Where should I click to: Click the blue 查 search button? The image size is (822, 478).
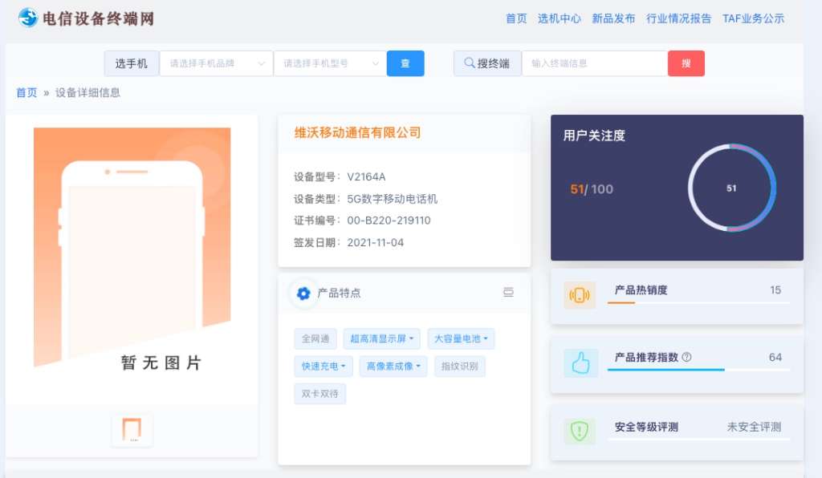[x=405, y=63]
